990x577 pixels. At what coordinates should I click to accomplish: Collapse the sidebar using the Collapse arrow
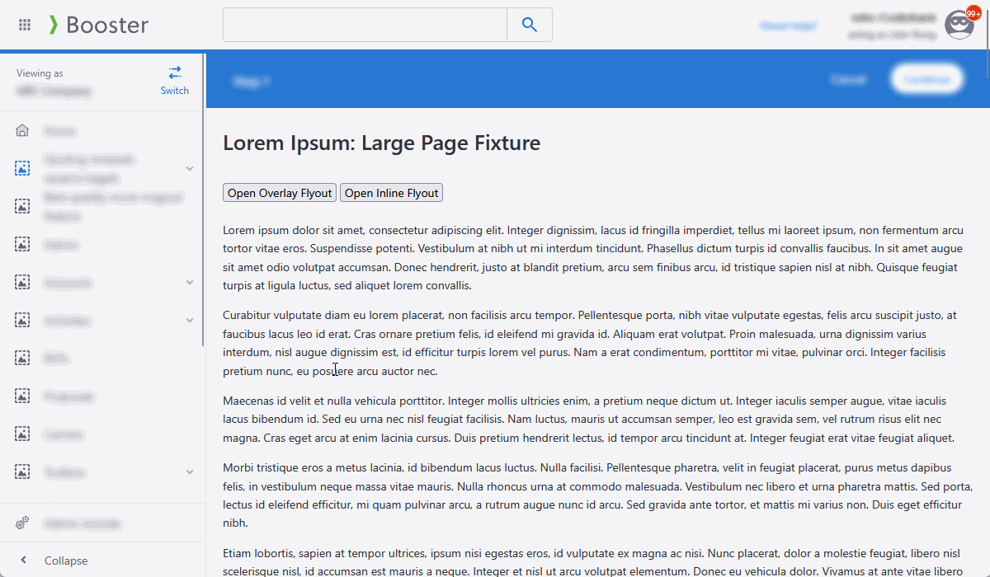coord(23,561)
